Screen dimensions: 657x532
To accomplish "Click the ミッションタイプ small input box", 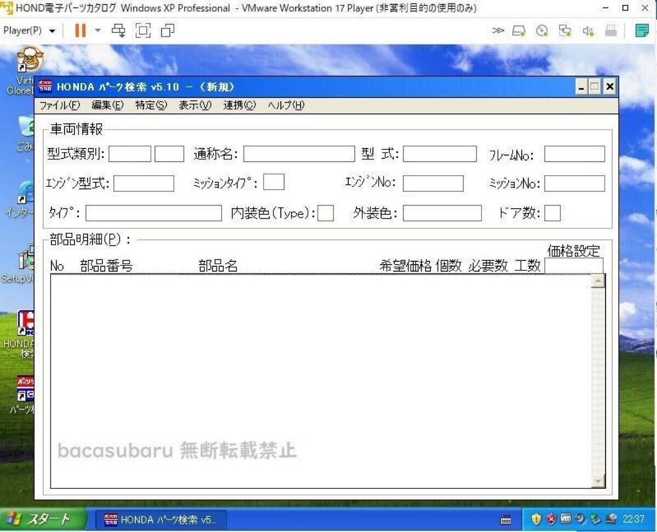I will click(274, 182).
